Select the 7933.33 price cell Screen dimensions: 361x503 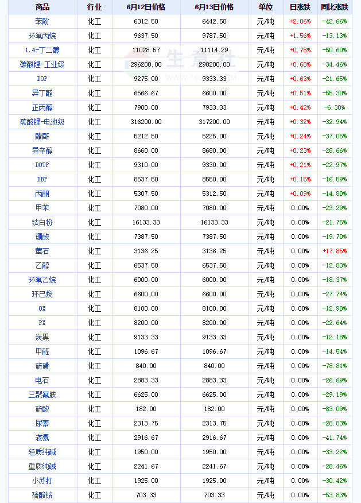[214, 107]
